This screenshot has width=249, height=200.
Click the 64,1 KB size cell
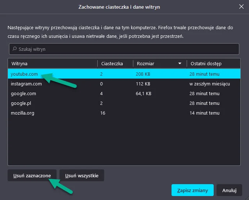pos(143,94)
